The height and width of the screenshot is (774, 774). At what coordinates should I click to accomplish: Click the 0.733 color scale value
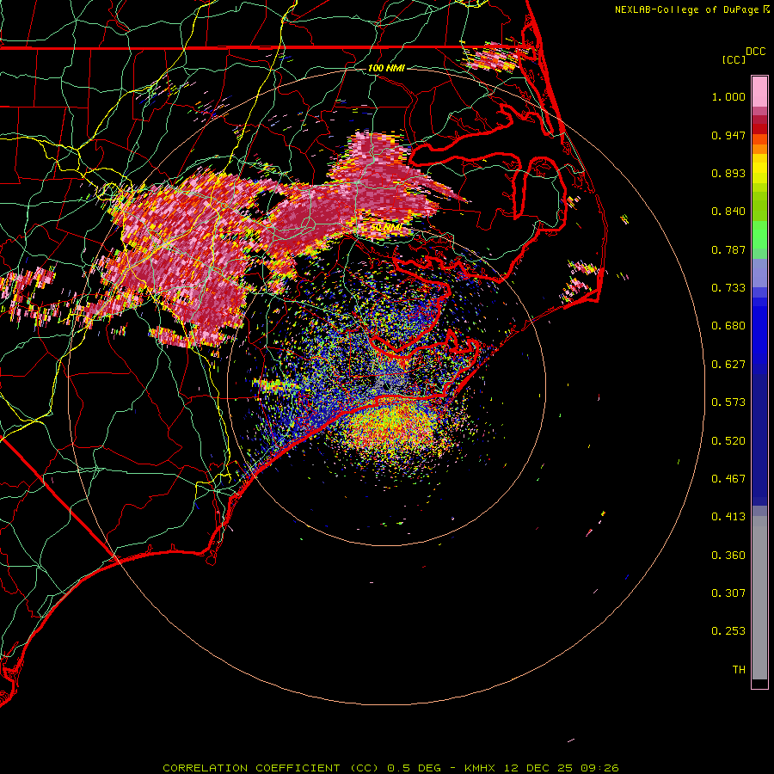(x=728, y=288)
